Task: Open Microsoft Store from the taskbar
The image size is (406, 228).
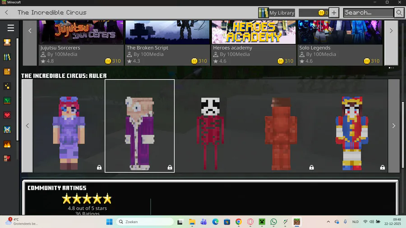Action: click(x=227, y=222)
